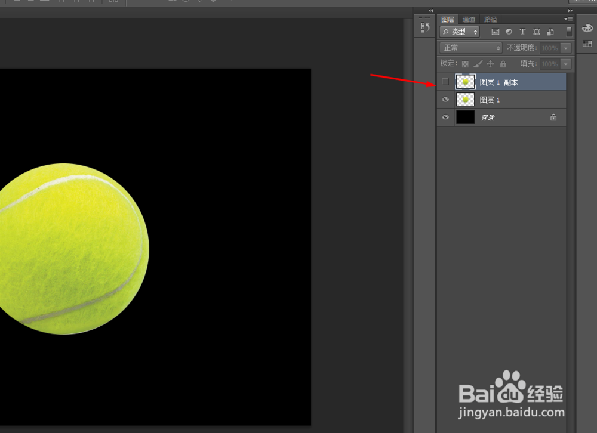Viewport: 597px width, 433px height.
Task: Click the 图层 1 副本 layer name
Action: coord(498,82)
